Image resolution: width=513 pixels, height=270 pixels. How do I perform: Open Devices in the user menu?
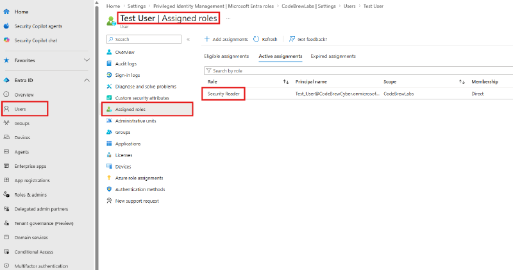[x=123, y=167]
